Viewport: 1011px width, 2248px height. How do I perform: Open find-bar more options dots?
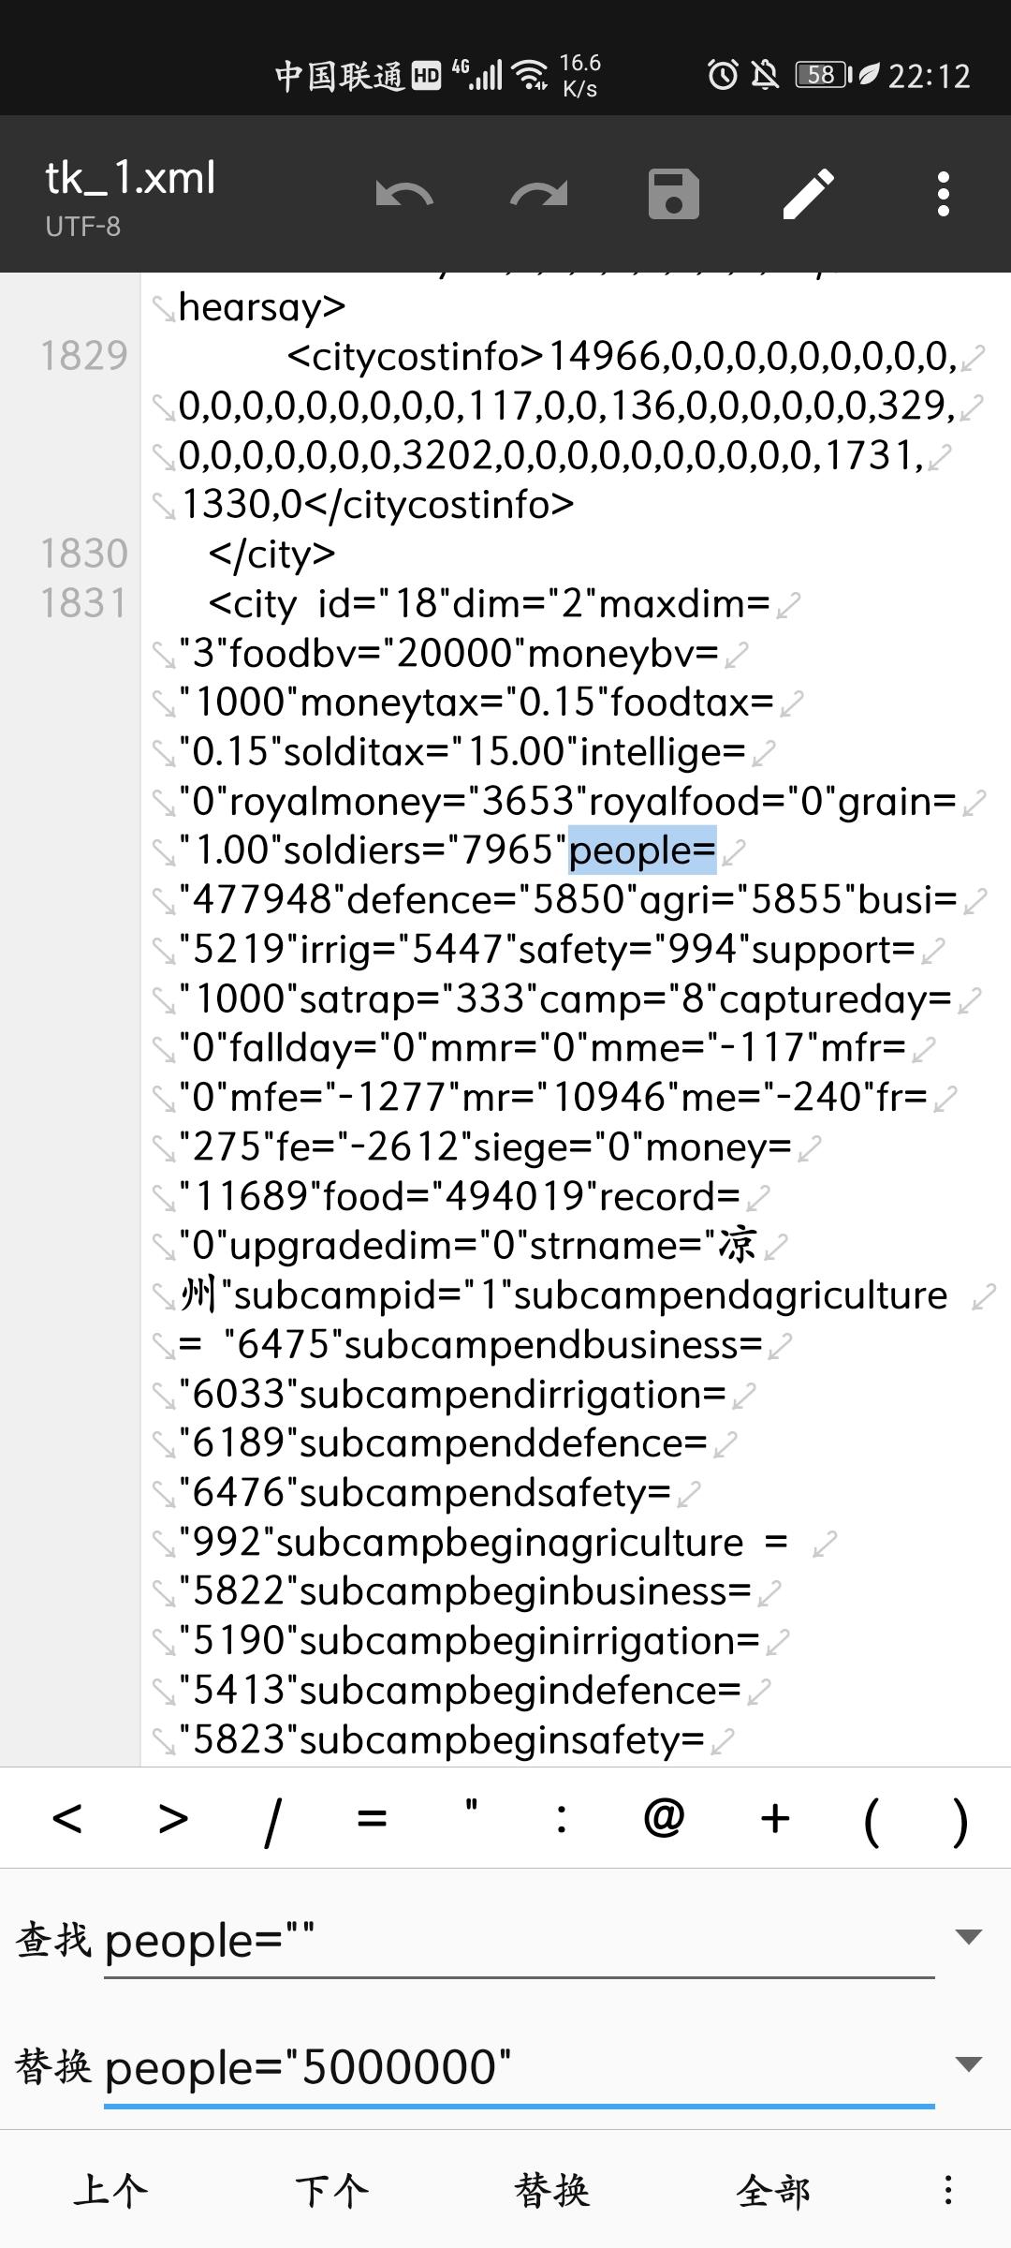[948, 2190]
